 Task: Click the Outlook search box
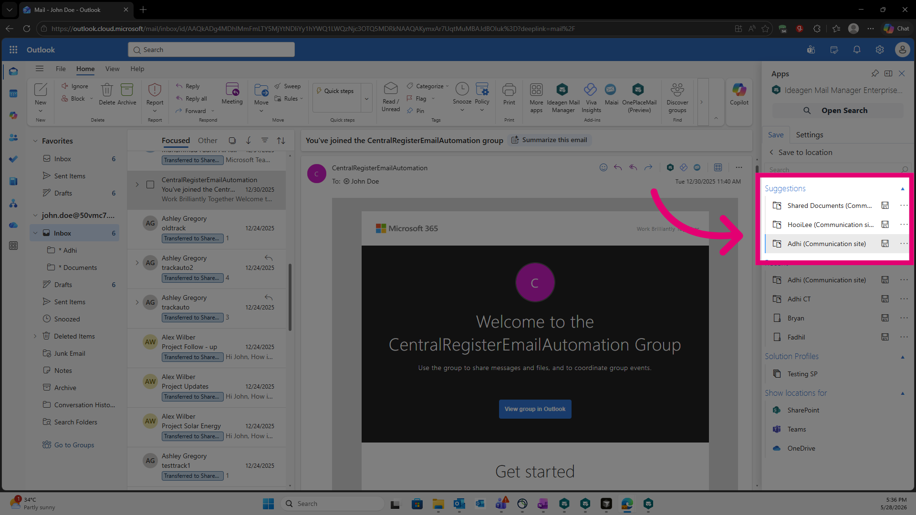click(211, 50)
